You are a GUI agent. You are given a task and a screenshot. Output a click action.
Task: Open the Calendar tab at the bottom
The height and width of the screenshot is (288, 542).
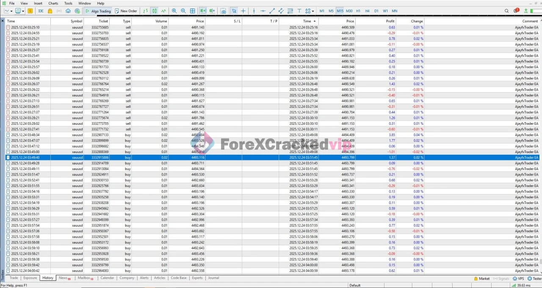tap(107, 278)
